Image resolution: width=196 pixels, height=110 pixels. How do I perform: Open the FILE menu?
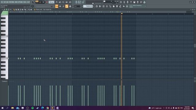tap(2, 2)
